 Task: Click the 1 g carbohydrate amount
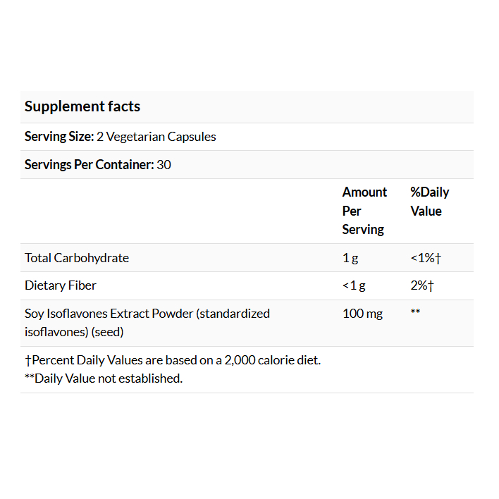click(350, 258)
